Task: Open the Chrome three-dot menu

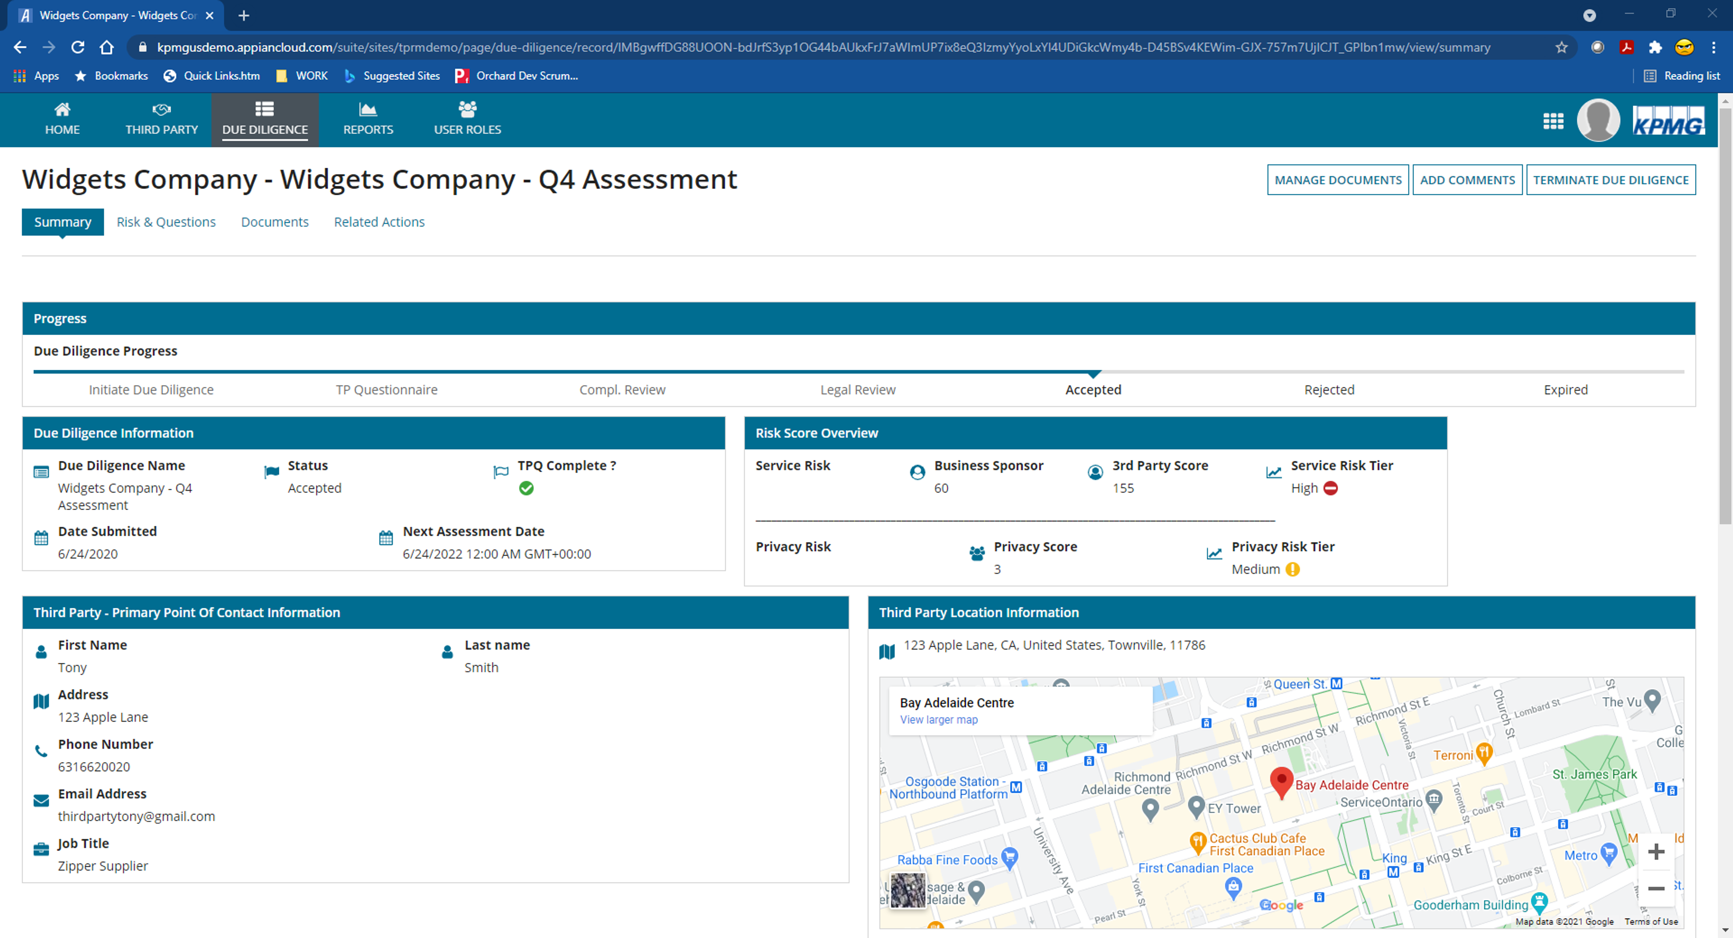Action: (x=1714, y=47)
